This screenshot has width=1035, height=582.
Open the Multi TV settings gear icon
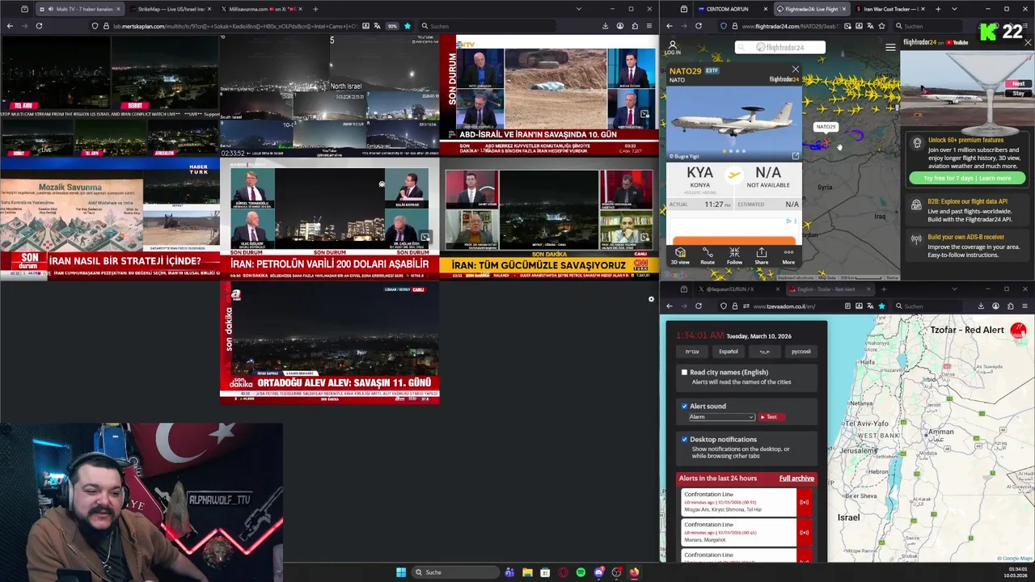(x=651, y=300)
